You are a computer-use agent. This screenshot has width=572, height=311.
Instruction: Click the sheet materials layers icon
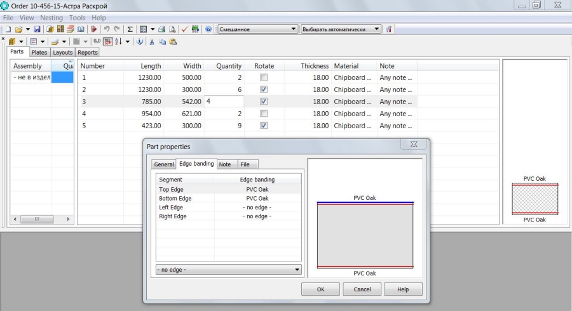pyautogui.click(x=55, y=41)
